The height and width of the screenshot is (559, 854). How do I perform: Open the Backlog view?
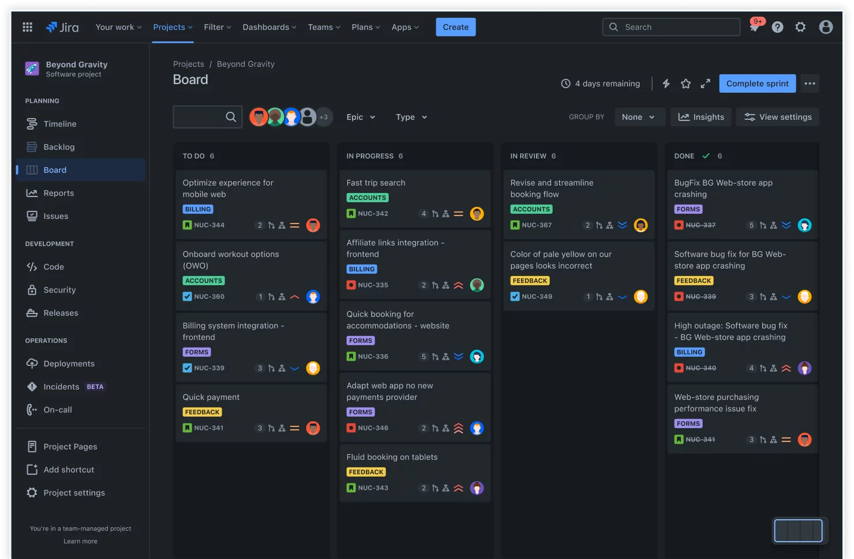(x=59, y=146)
